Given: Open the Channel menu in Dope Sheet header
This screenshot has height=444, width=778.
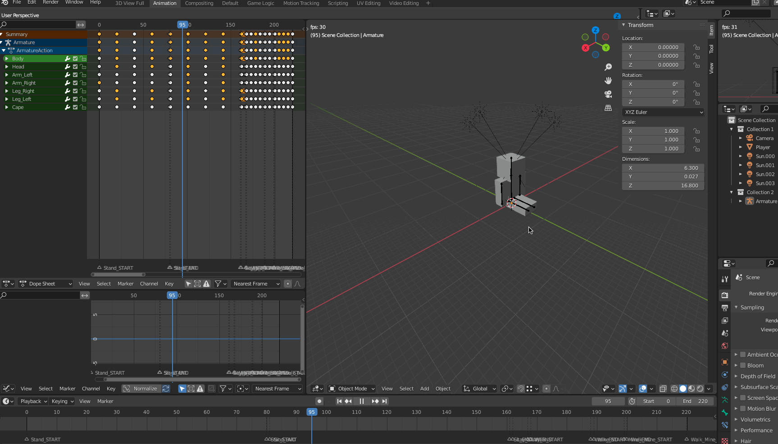Looking at the screenshot, I should [x=149, y=284].
